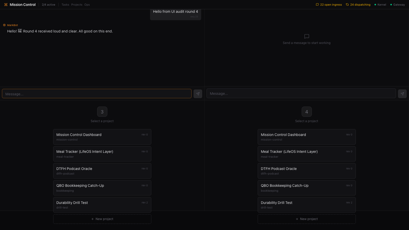
Task: Click the speech bubble icon above 'Send a message'
Action: (x=307, y=36)
